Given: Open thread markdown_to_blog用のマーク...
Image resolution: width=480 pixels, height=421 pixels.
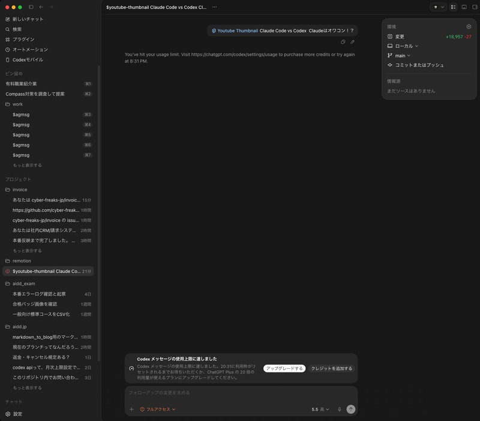Looking at the screenshot, I should point(49,337).
